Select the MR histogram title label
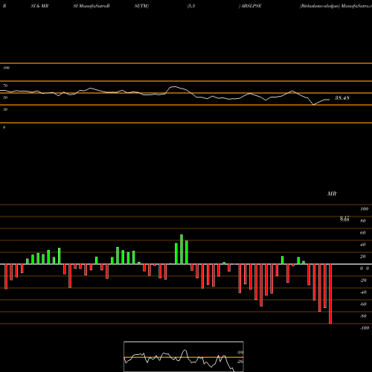372x372 pixels. coord(332,193)
